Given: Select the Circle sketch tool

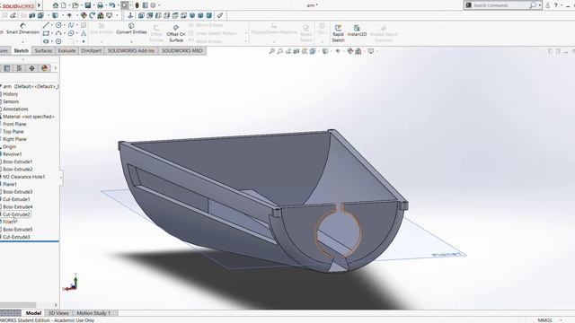Looking at the screenshot, I should [58, 25].
